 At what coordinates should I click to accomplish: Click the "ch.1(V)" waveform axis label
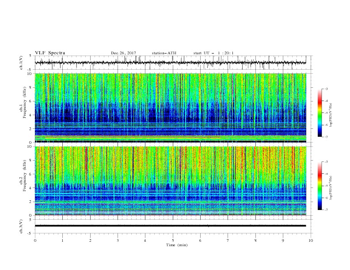[x=21, y=63]
